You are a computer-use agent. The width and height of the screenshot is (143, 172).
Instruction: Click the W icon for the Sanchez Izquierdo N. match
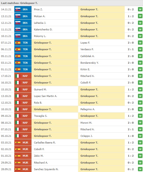140,169
